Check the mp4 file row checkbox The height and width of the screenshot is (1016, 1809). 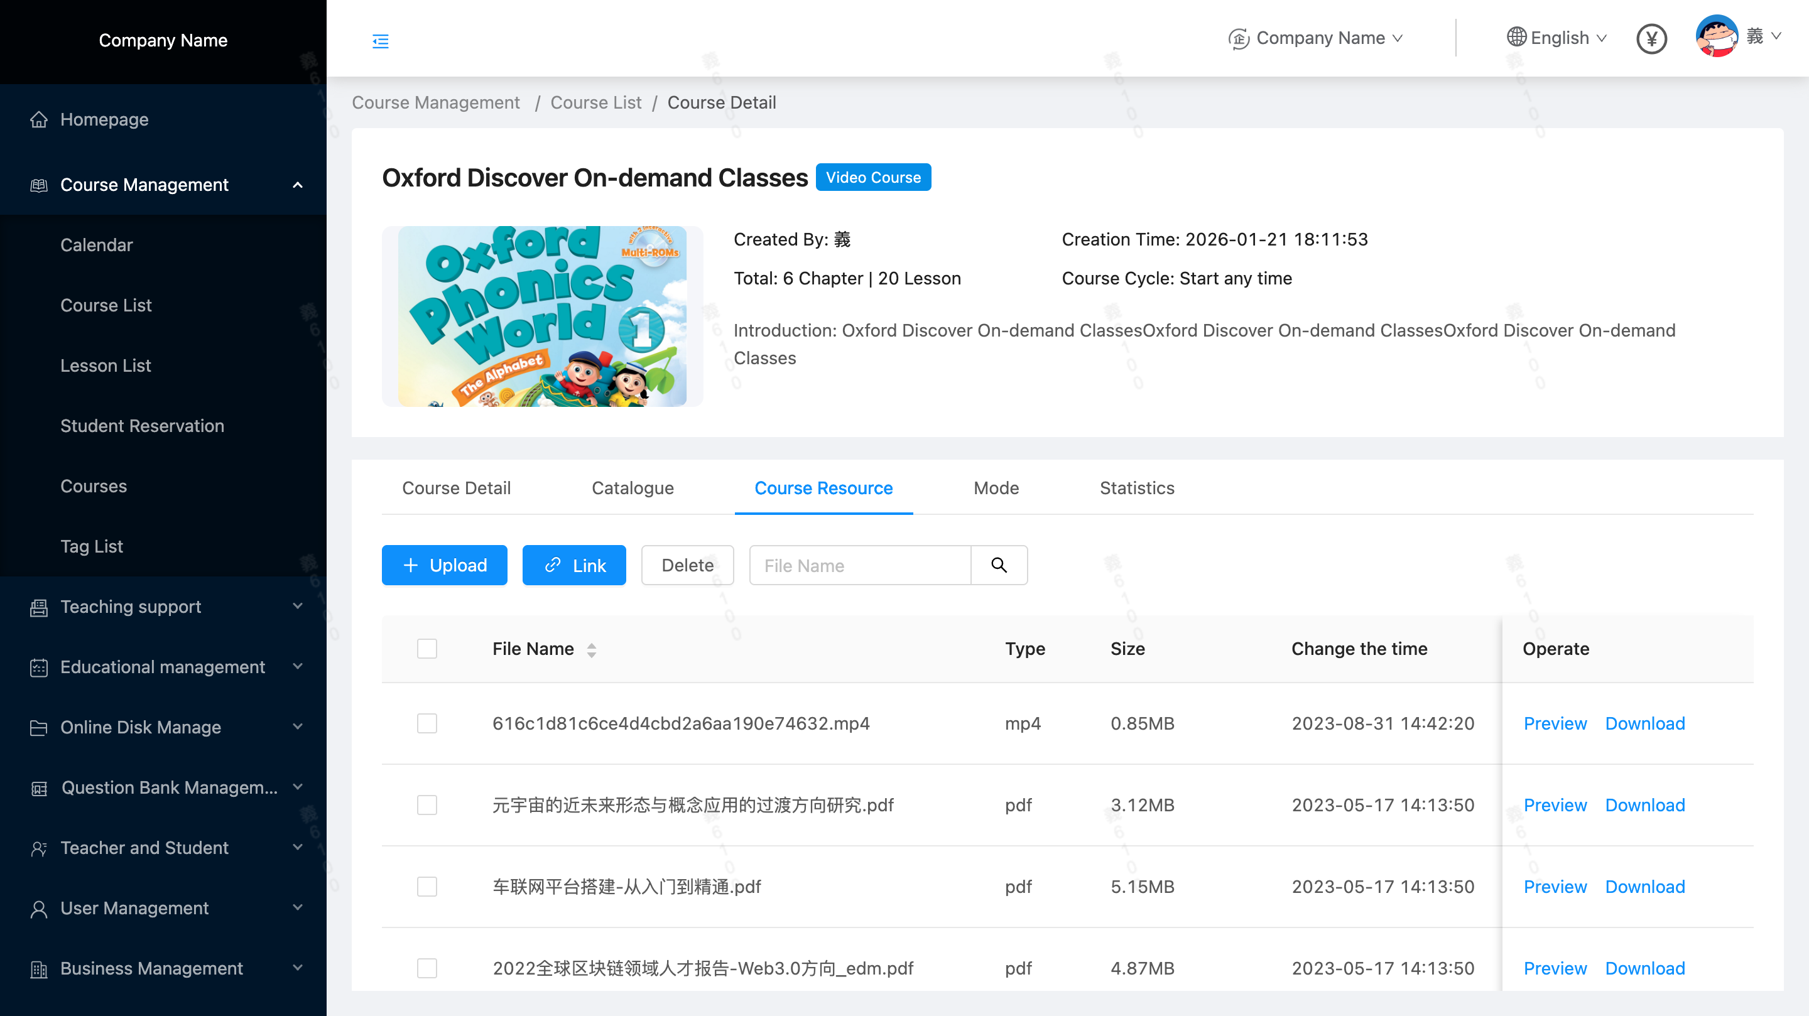pos(426,723)
